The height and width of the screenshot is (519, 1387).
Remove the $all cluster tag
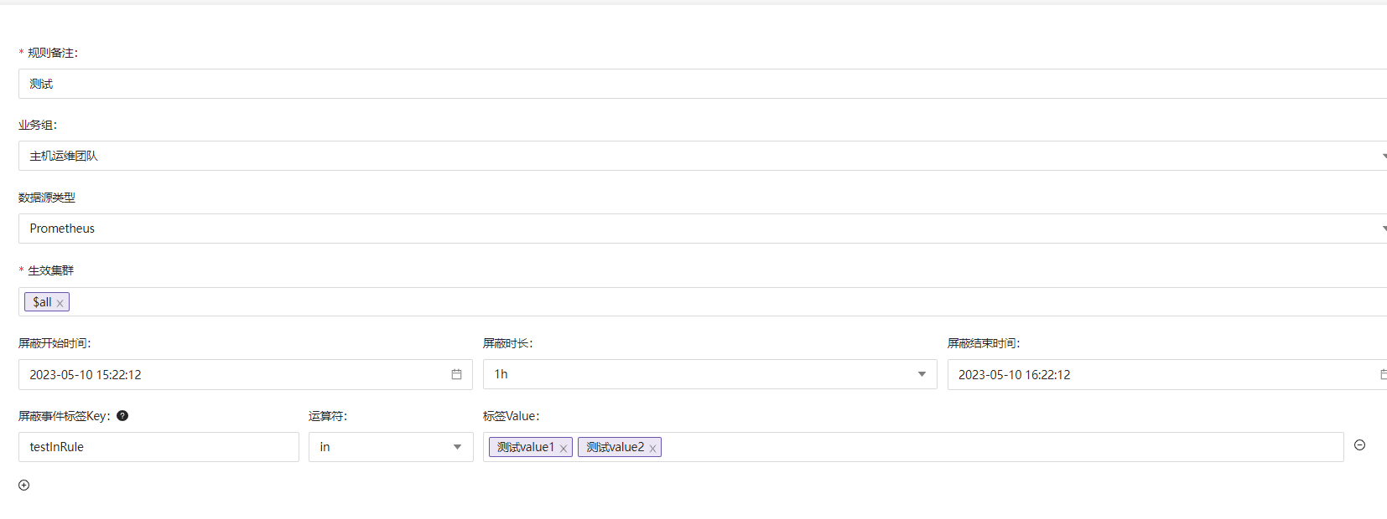coord(60,303)
